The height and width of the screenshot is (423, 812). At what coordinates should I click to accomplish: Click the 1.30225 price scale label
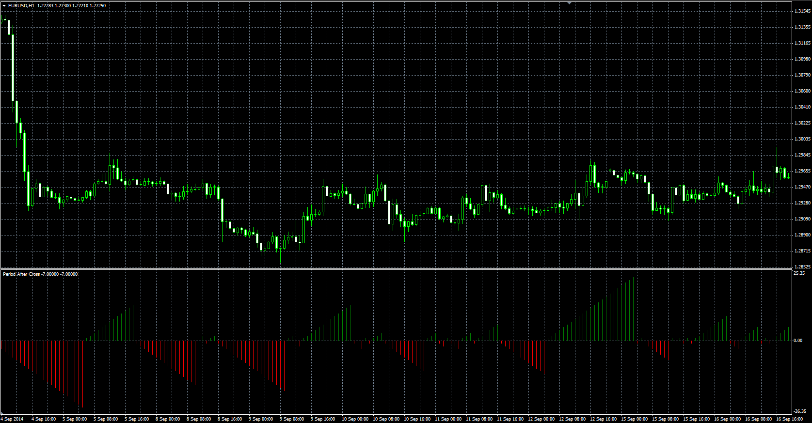point(802,123)
